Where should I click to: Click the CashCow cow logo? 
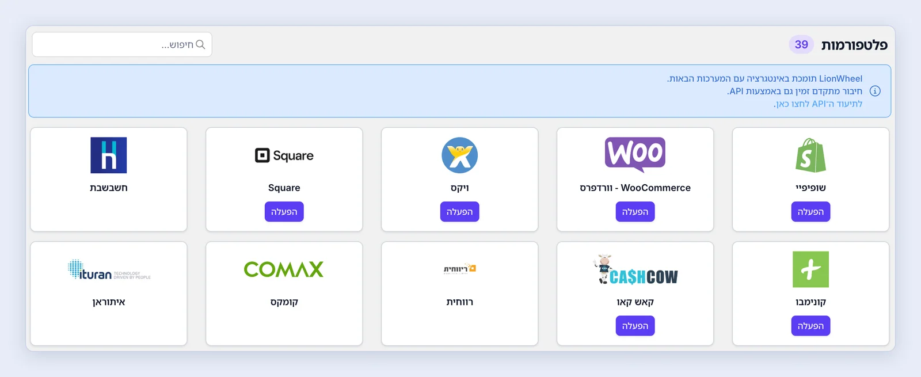click(x=635, y=269)
